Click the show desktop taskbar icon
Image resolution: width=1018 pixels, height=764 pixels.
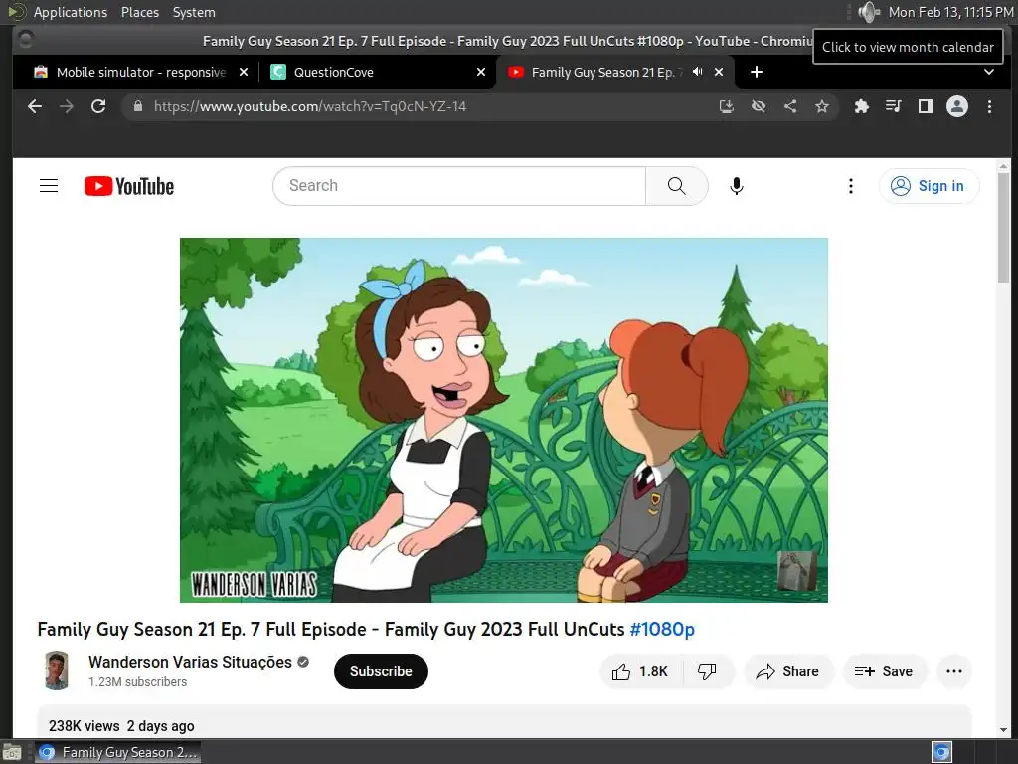pos(12,752)
